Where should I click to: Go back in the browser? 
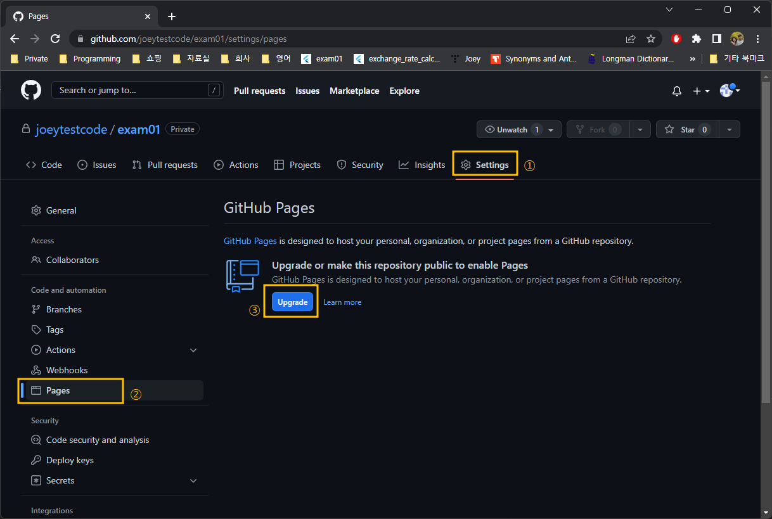[x=15, y=39]
